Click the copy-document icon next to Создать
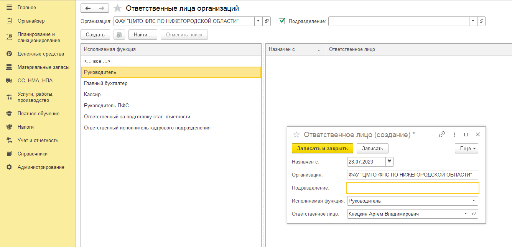 [x=119, y=34]
